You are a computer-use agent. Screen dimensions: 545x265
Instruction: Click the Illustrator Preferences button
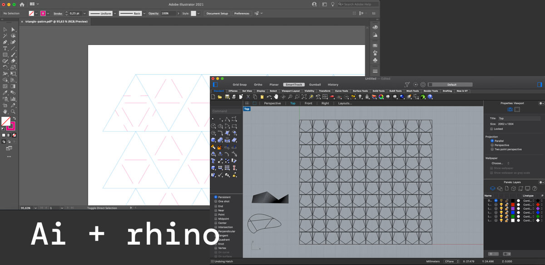(242, 14)
